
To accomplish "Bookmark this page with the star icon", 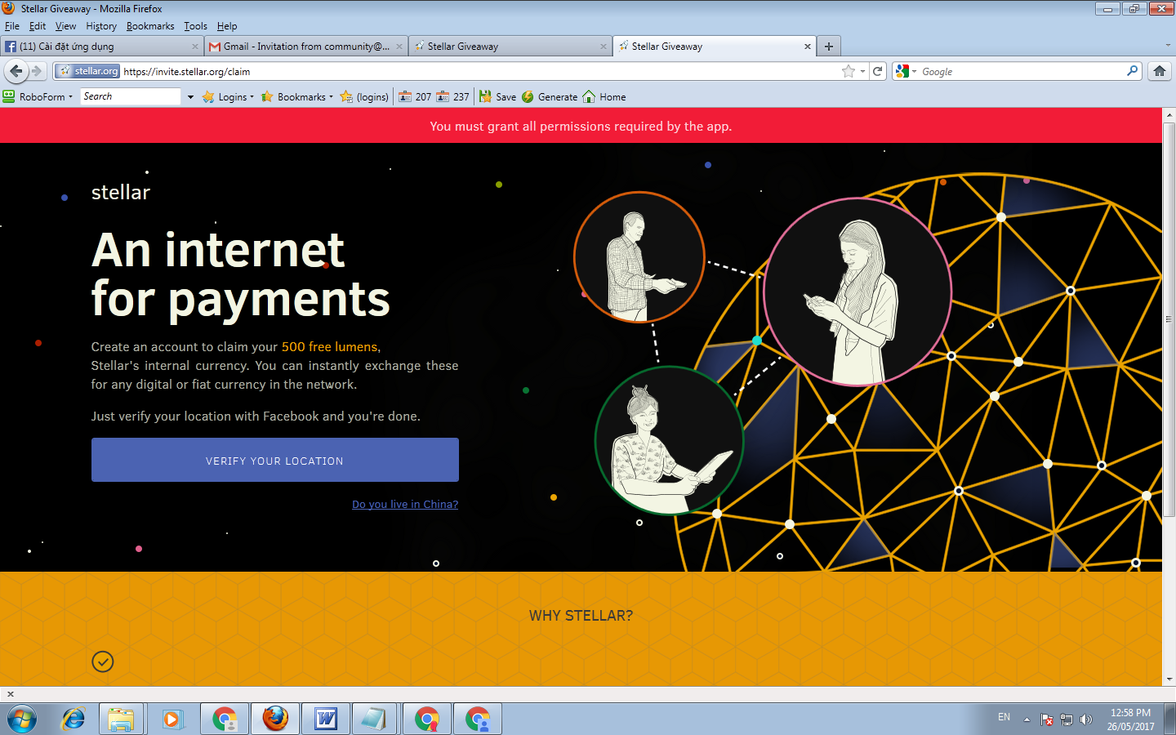I will point(849,71).
